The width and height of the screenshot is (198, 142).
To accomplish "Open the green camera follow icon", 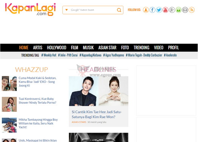I will (179, 10).
